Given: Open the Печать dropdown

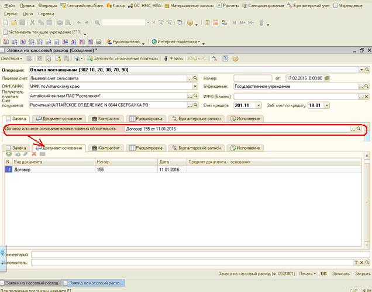Looking at the screenshot, I should tap(308, 274).
